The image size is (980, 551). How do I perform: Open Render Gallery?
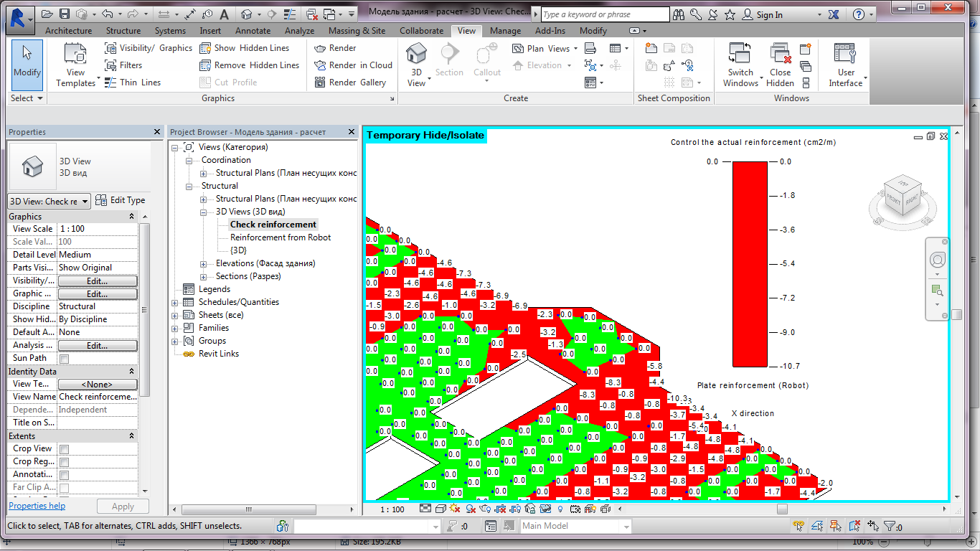tap(353, 82)
